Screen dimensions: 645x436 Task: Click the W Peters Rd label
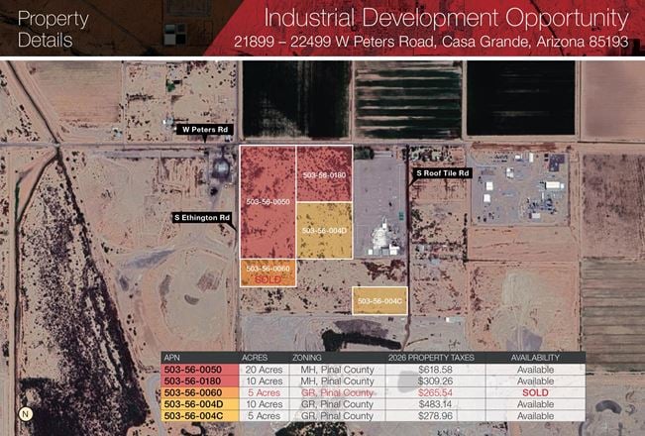[x=205, y=130]
